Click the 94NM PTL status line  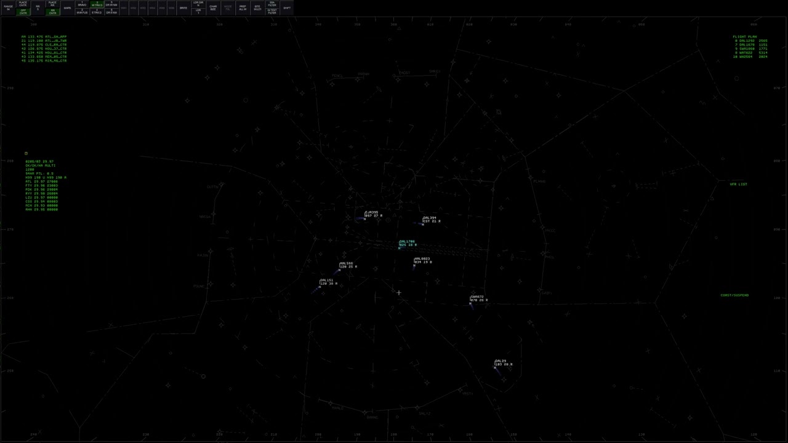[x=39, y=174]
